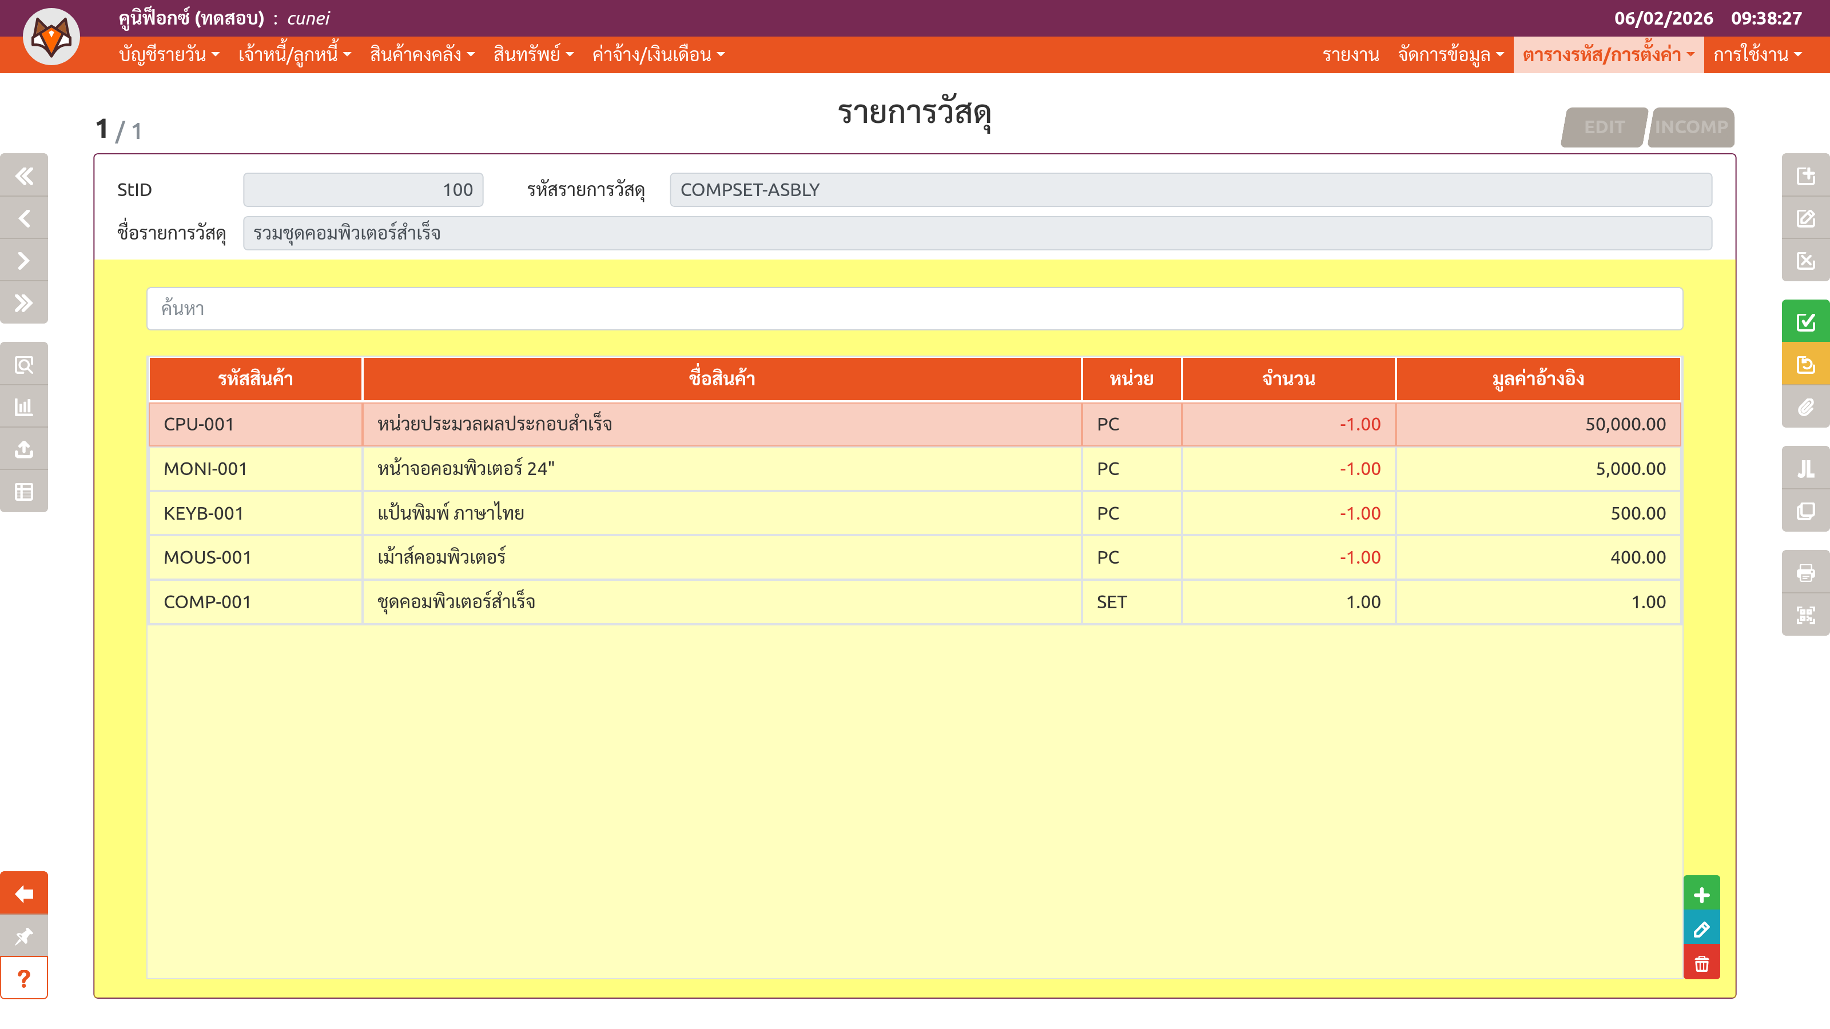The image size is (1830, 1029).
Task: Go to first record with double-left chevron
Action: (x=24, y=176)
